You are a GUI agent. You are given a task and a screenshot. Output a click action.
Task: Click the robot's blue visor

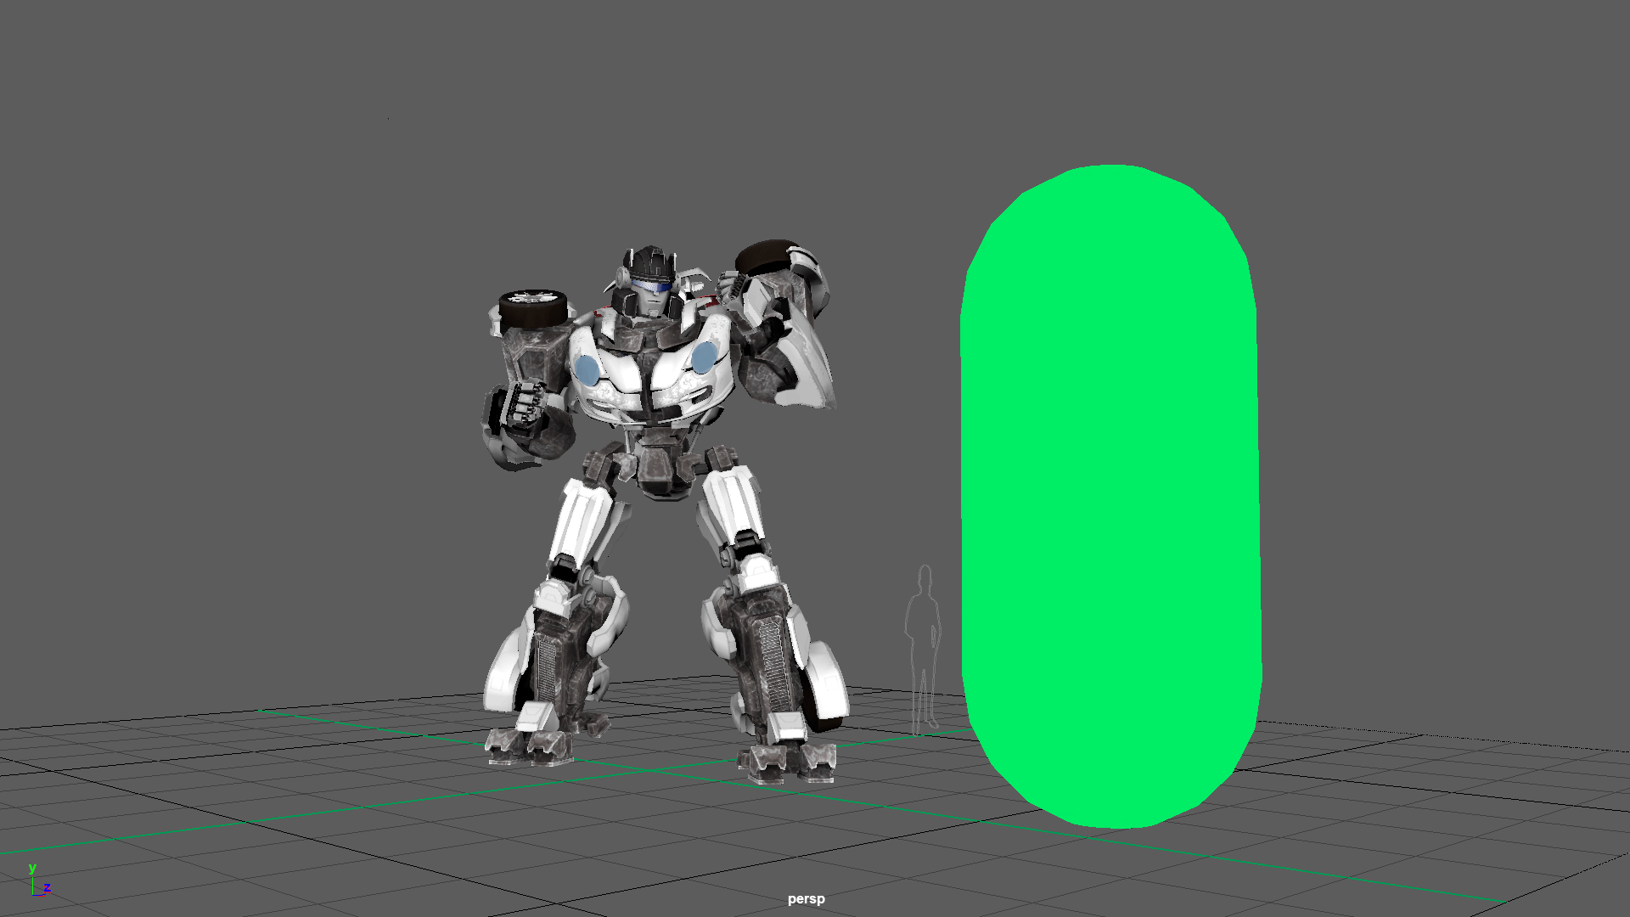pyautogui.click(x=652, y=286)
